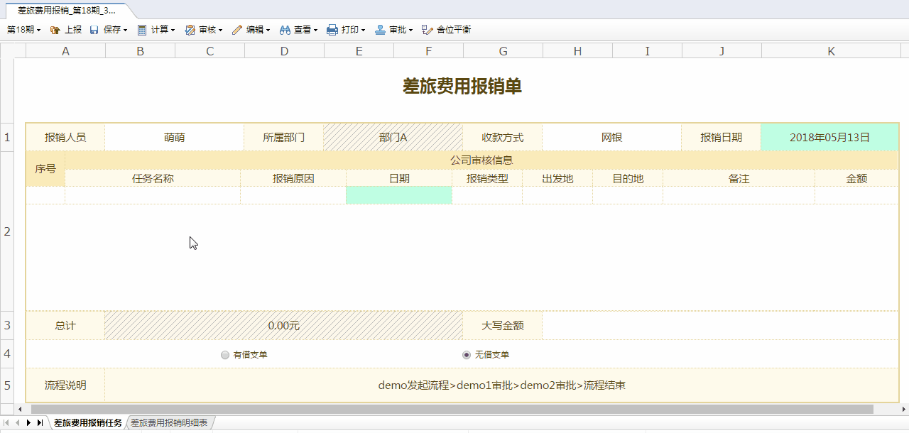This screenshot has height=433, width=909.
Task: Switch to 差旅费用报销明细表 sheet tab
Action: (x=168, y=422)
